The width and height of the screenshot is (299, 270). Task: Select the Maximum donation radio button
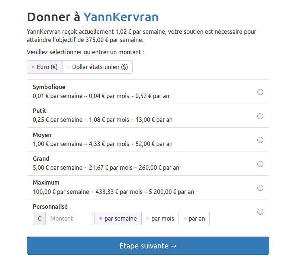coord(260,188)
